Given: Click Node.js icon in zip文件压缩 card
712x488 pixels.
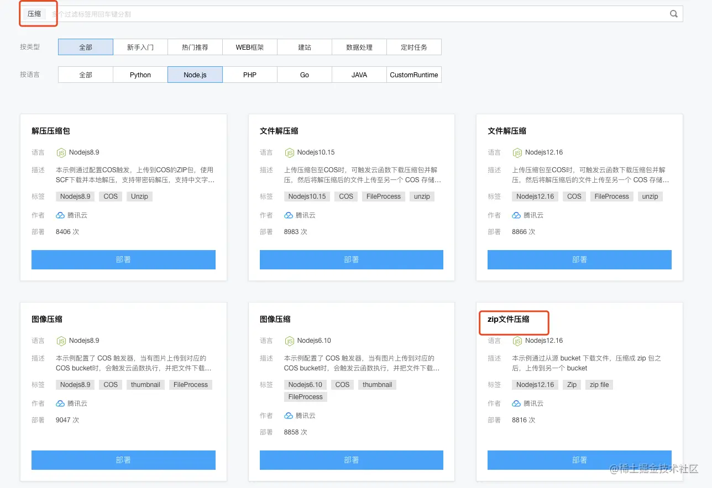Looking at the screenshot, I should point(517,341).
